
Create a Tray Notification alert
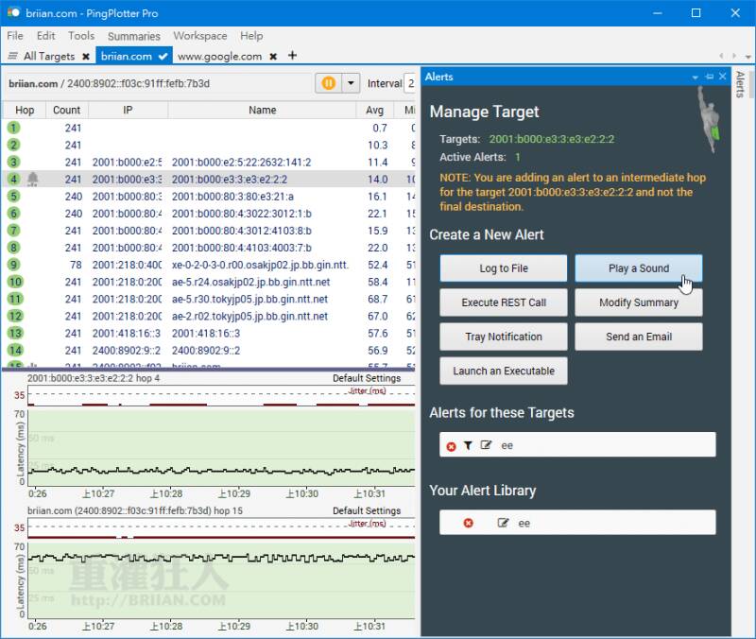click(504, 337)
